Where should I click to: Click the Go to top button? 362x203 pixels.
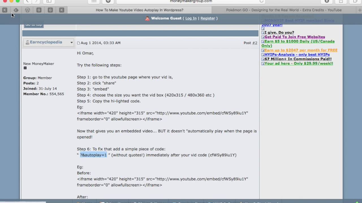click(34, 25)
